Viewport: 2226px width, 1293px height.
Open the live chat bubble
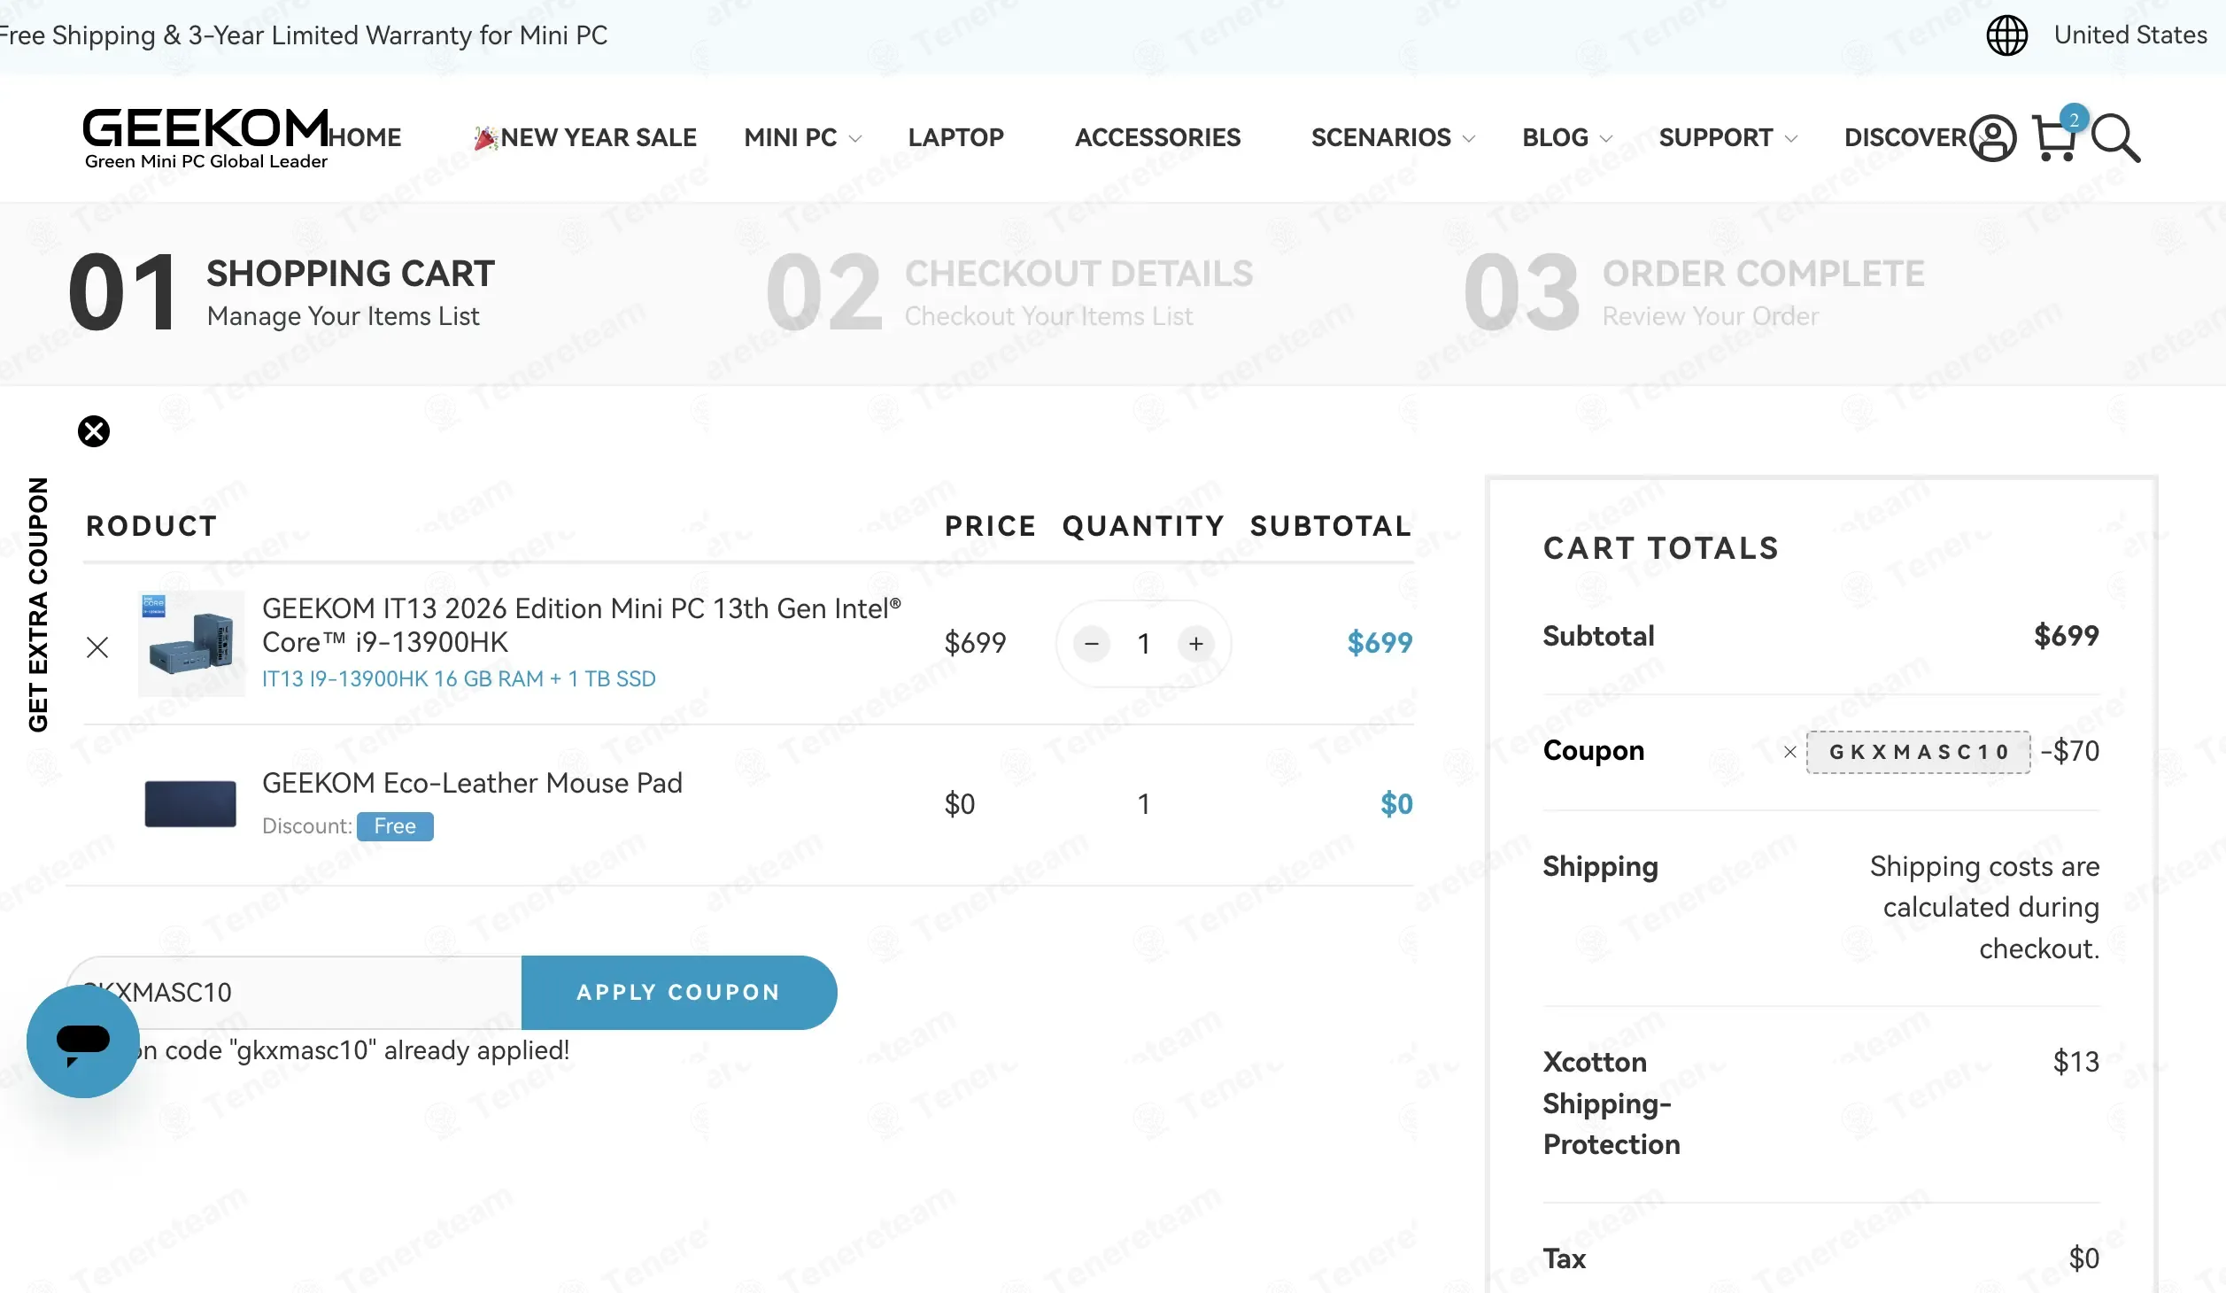click(x=83, y=1041)
